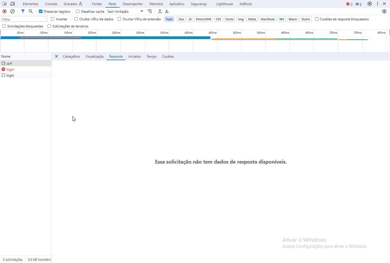Show the Tempo request tab

(151, 56)
